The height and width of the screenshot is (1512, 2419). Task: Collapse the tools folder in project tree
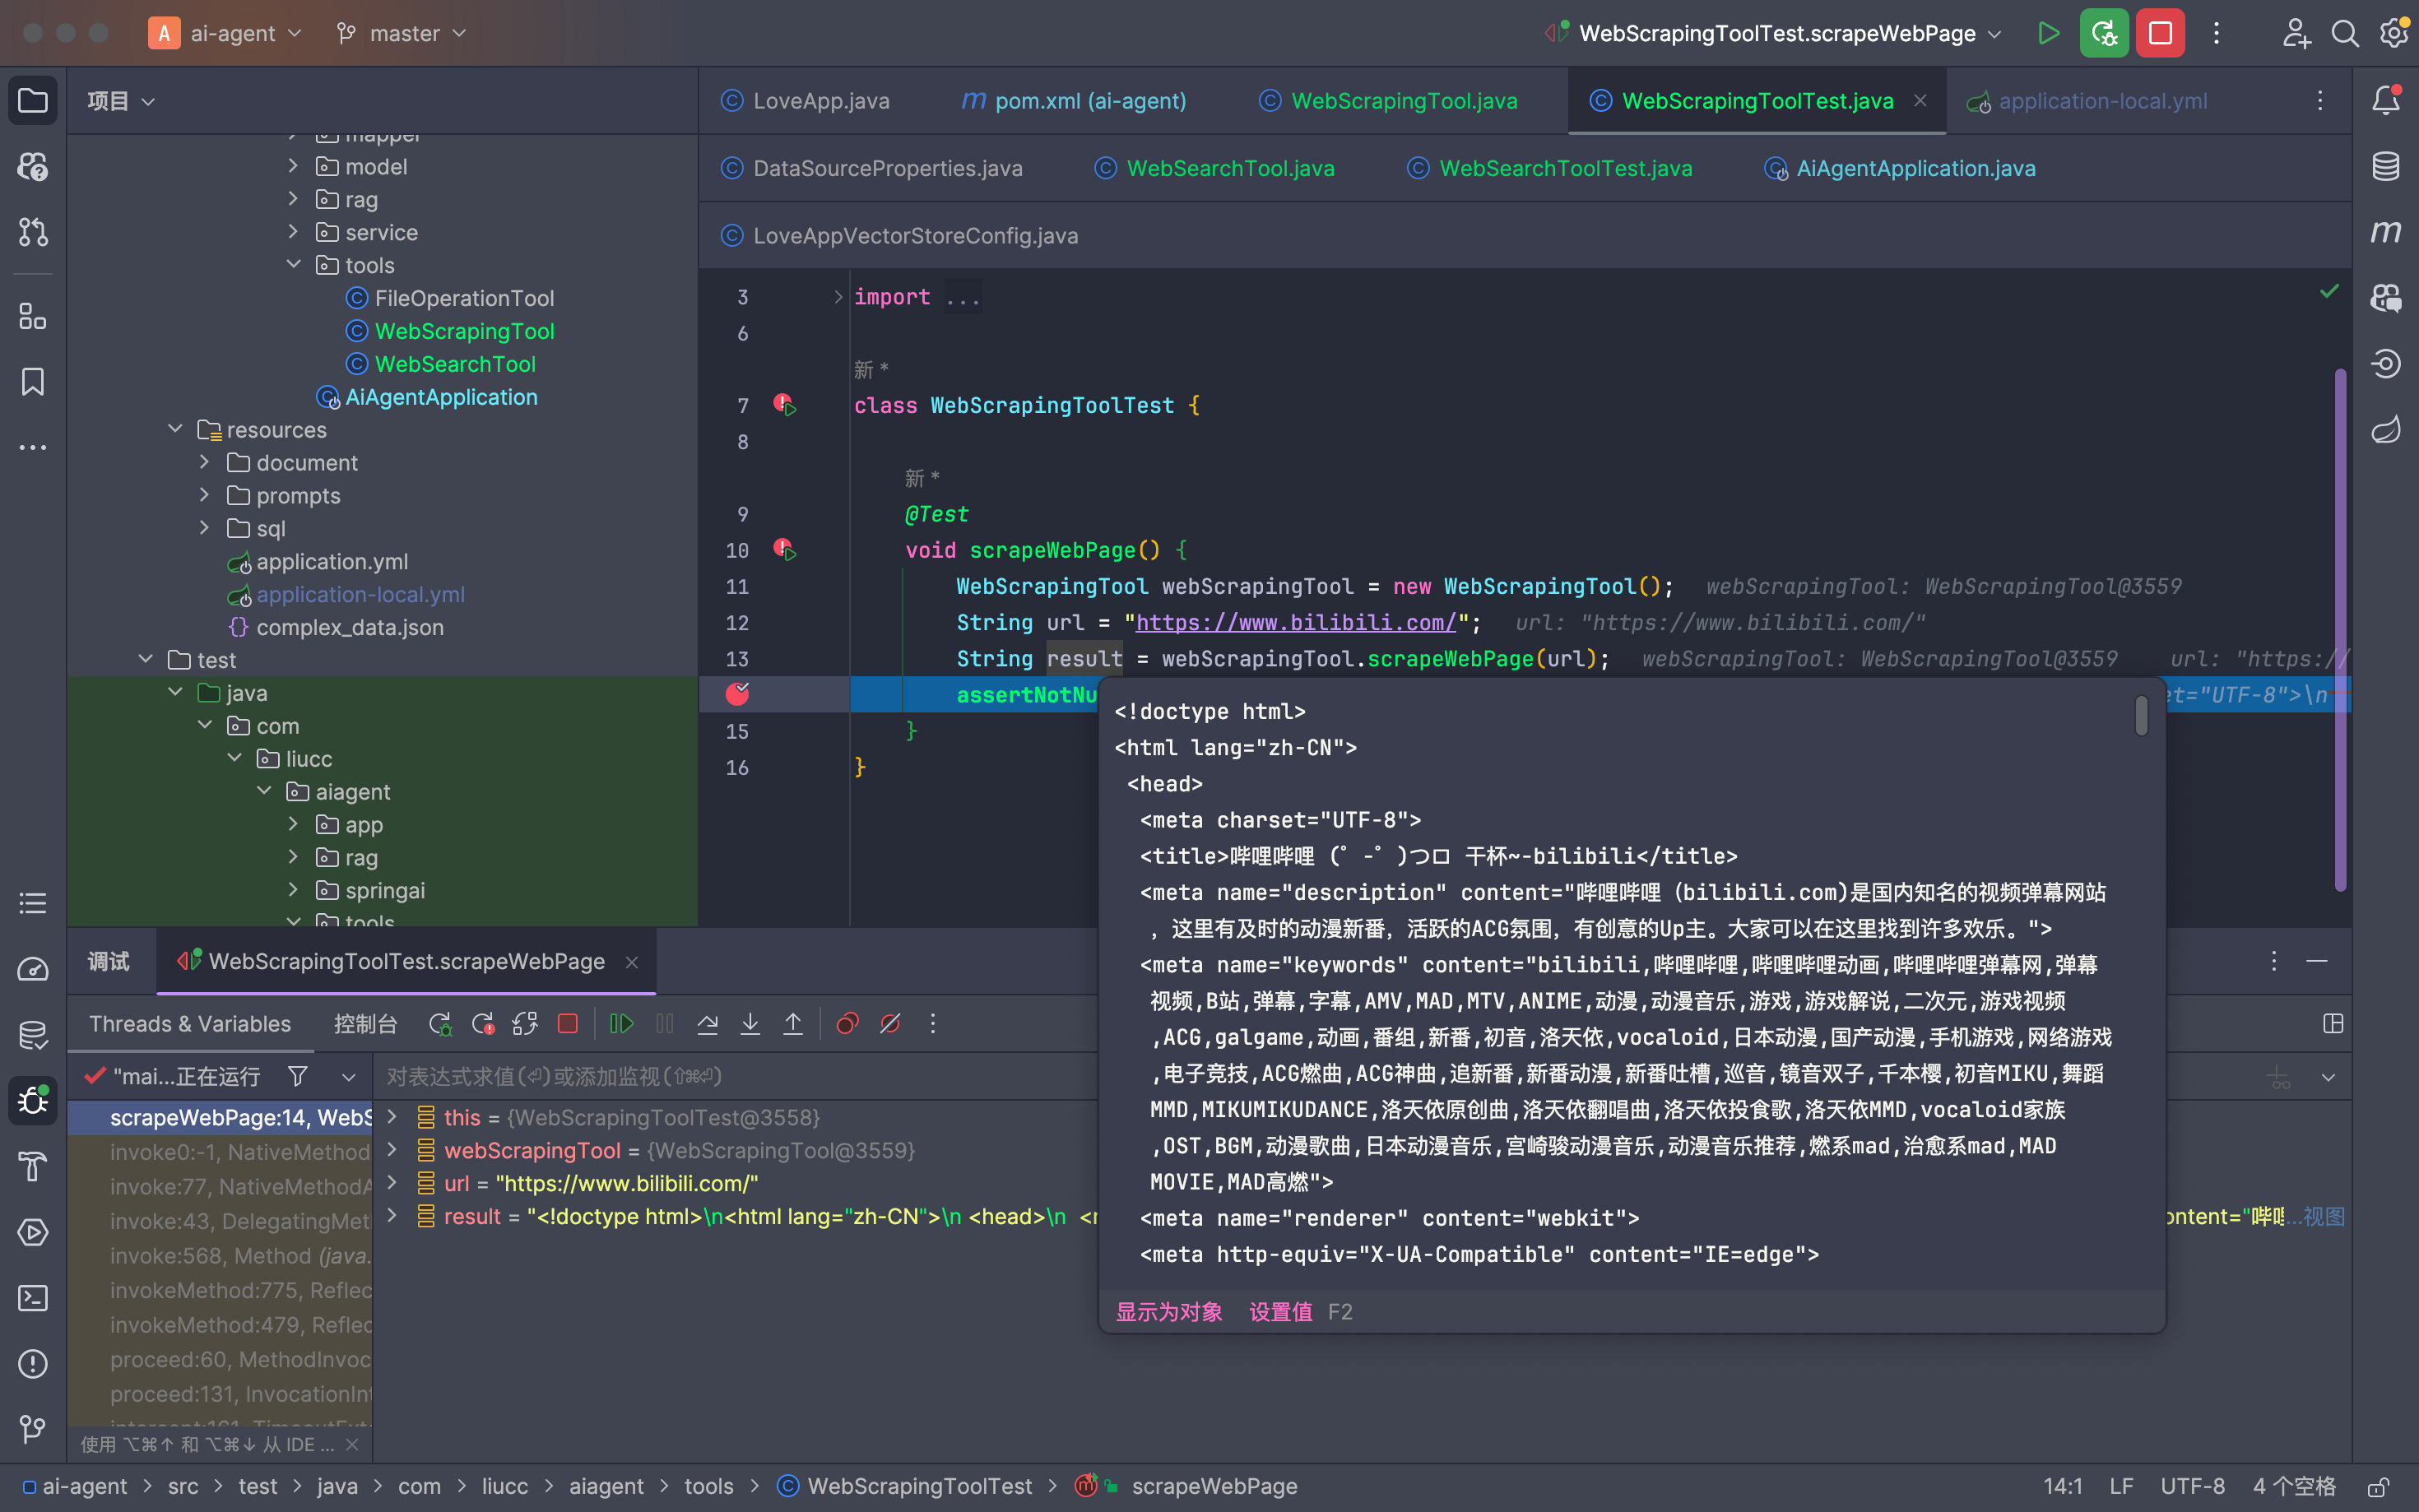[x=293, y=265]
